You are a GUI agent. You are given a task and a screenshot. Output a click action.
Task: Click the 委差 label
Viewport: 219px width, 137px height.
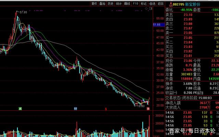[197, 10]
